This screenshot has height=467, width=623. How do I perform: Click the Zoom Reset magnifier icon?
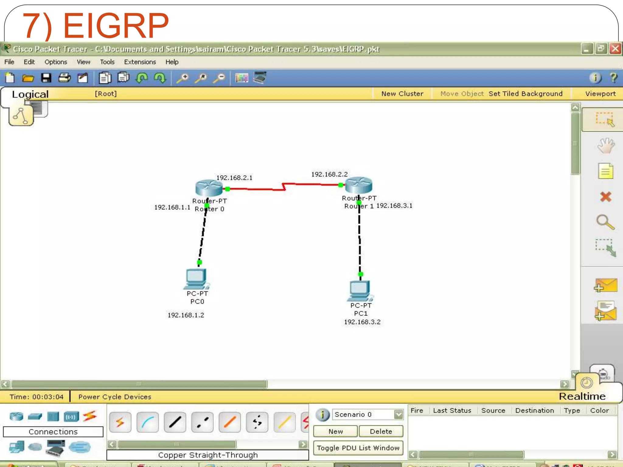point(201,78)
